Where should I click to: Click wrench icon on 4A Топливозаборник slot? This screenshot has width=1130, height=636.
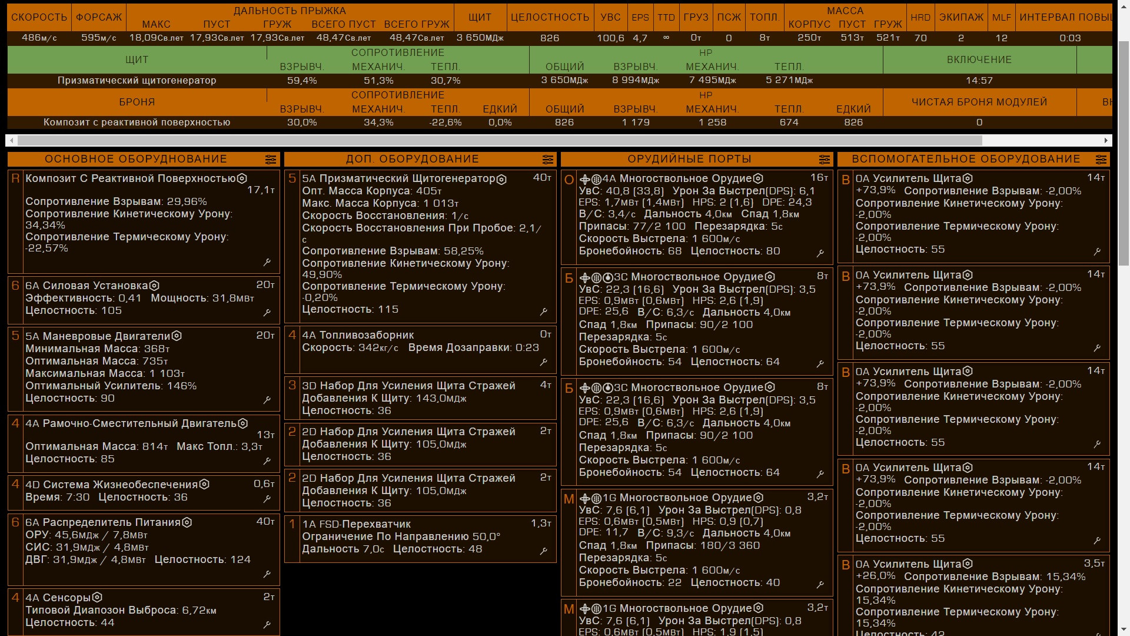point(544,362)
